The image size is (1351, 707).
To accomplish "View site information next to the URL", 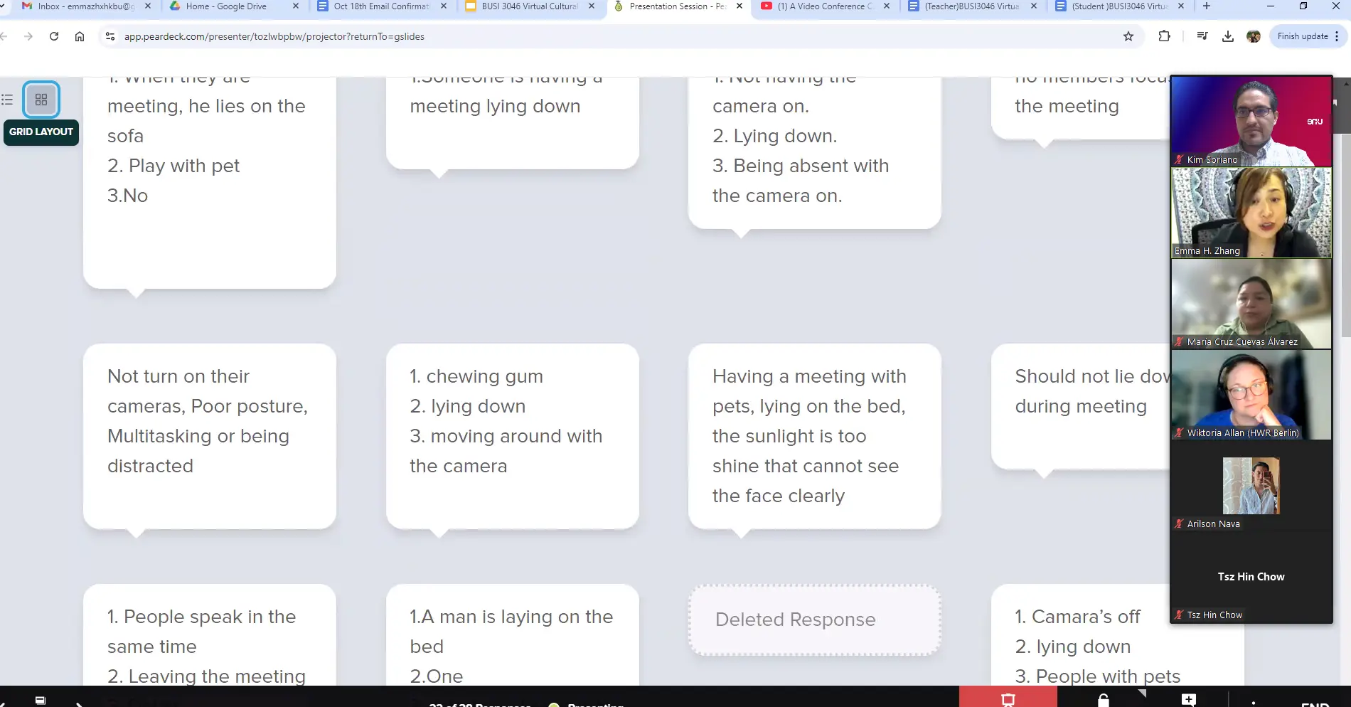I will click(110, 36).
